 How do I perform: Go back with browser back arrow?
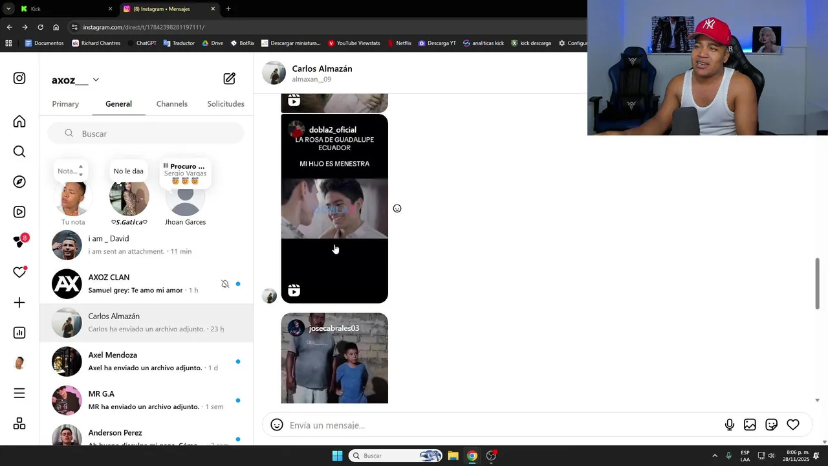(x=9, y=27)
